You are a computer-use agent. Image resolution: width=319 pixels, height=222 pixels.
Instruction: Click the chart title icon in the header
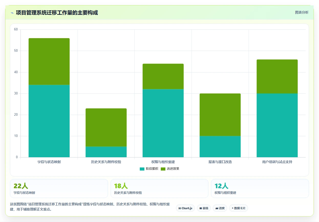[12, 13]
